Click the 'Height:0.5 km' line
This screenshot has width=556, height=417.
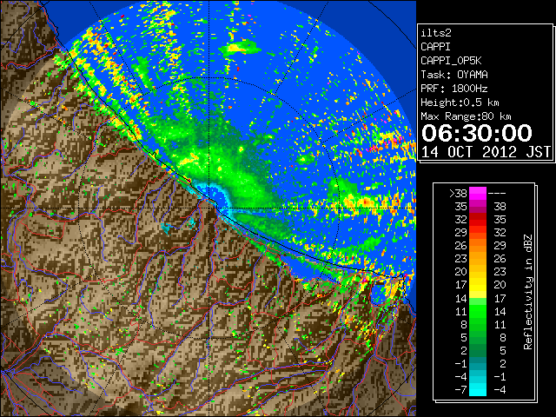[460, 103]
